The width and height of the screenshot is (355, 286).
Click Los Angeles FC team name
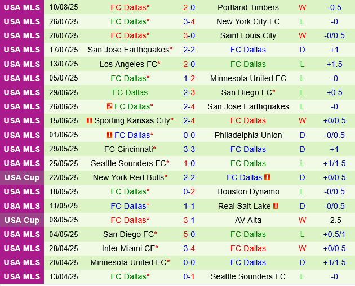pos(128,64)
